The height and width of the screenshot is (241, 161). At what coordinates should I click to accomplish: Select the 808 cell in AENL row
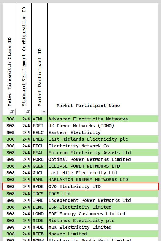coord(9,119)
